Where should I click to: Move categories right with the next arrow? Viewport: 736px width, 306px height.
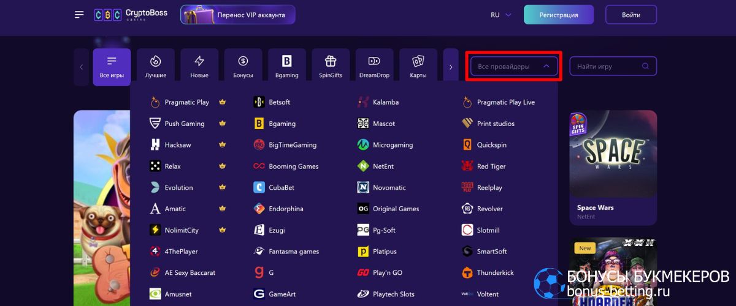tap(451, 67)
